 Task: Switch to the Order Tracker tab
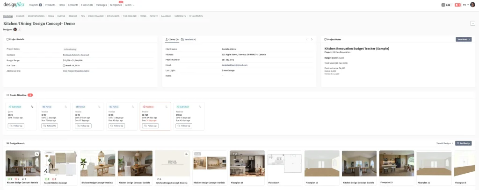pyautogui.click(x=96, y=16)
